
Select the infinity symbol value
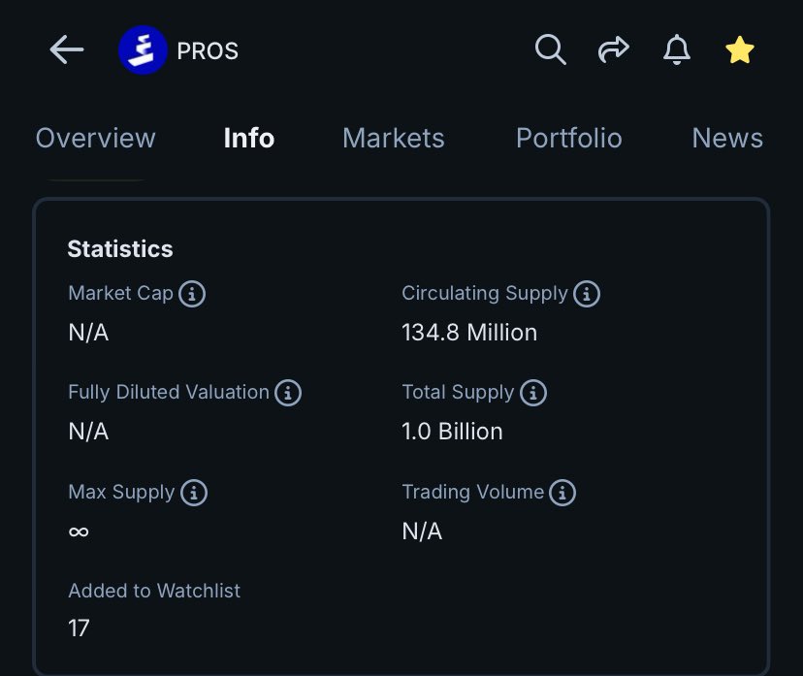point(79,531)
